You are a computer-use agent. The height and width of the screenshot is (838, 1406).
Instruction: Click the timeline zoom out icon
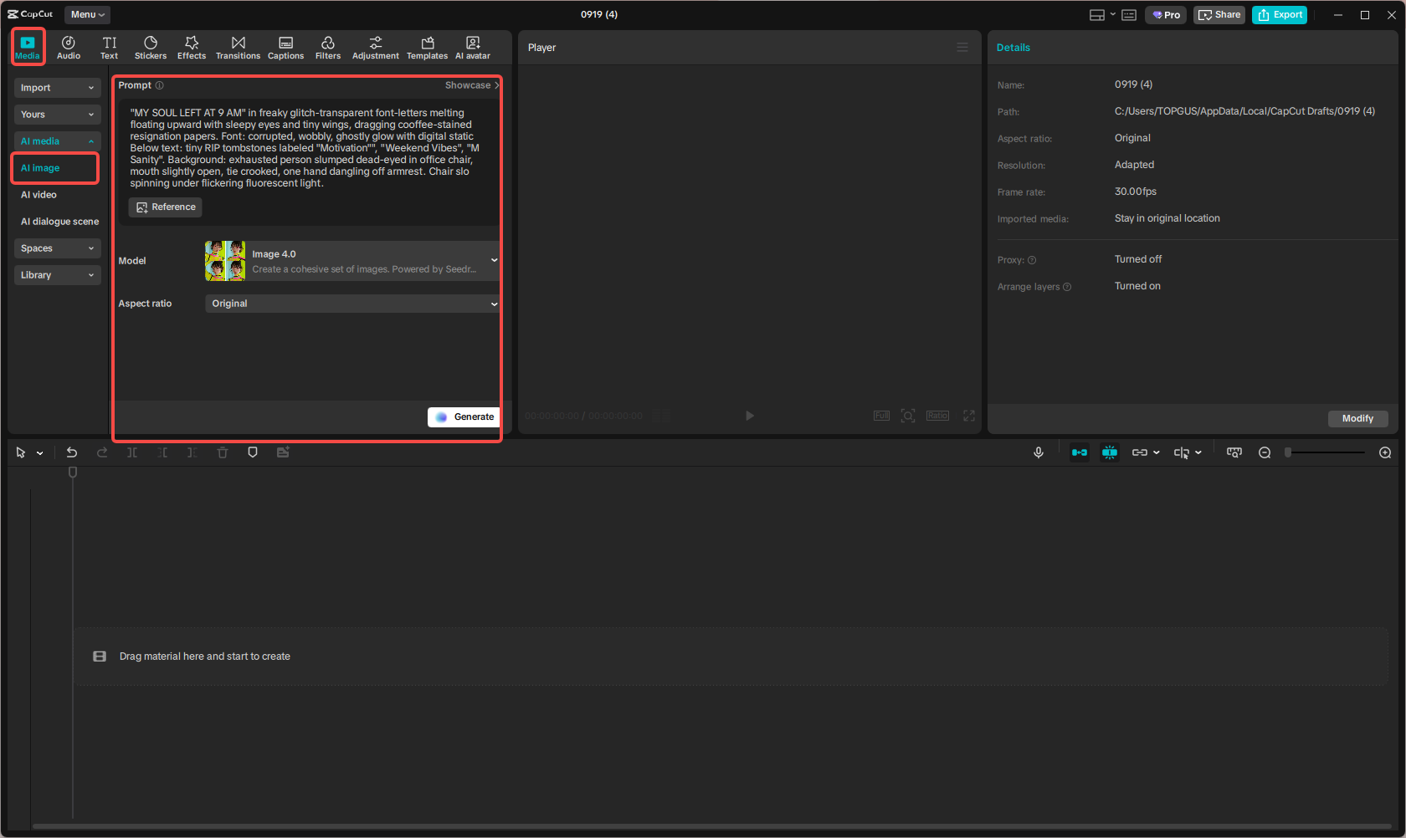click(1265, 452)
